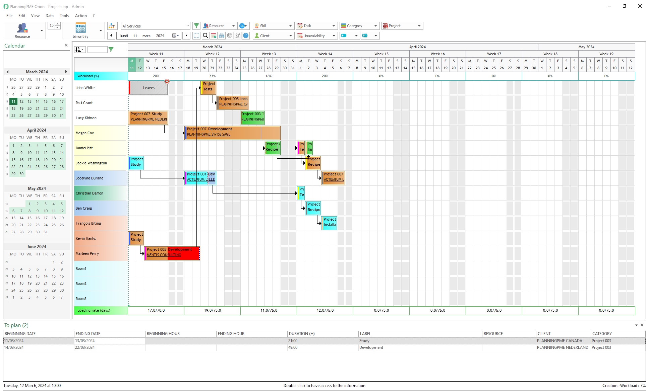The height and width of the screenshot is (391, 649).
Task: Click the print icon in toolbar
Action: click(x=222, y=35)
